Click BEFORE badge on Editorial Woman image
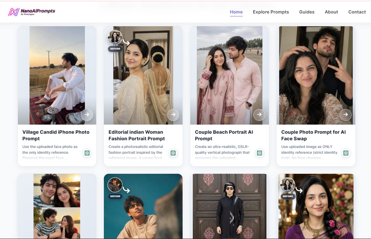Image resolution: width=371 pixels, height=239 pixels. click(115, 49)
